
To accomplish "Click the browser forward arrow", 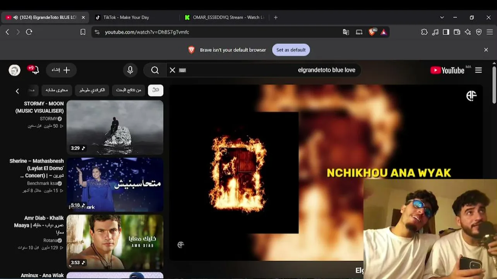I will click(x=18, y=32).
